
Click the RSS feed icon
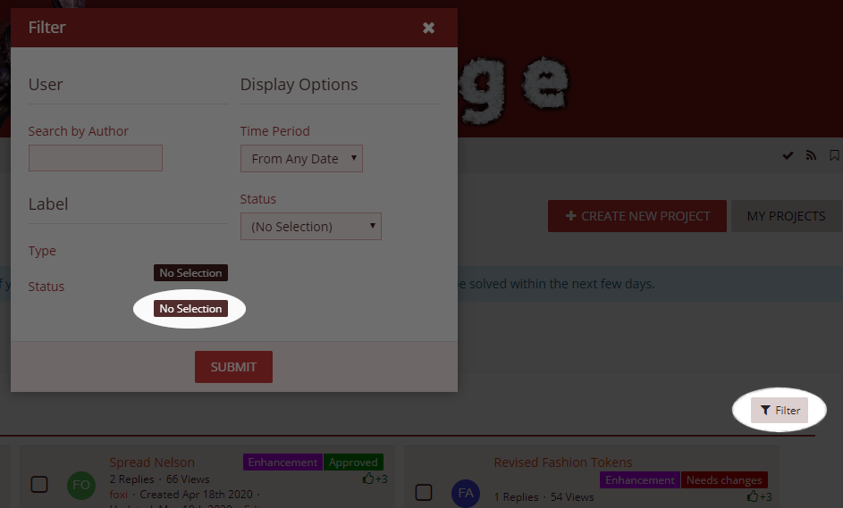coord(811,155)
